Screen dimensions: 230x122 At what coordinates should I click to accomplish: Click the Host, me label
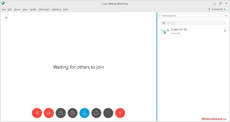pos(175,33)
